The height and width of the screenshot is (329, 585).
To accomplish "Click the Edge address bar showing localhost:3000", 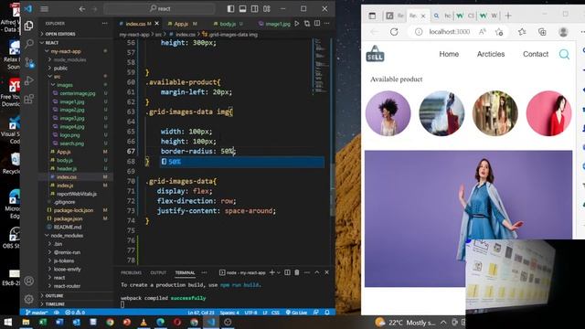I will point(449,32).
